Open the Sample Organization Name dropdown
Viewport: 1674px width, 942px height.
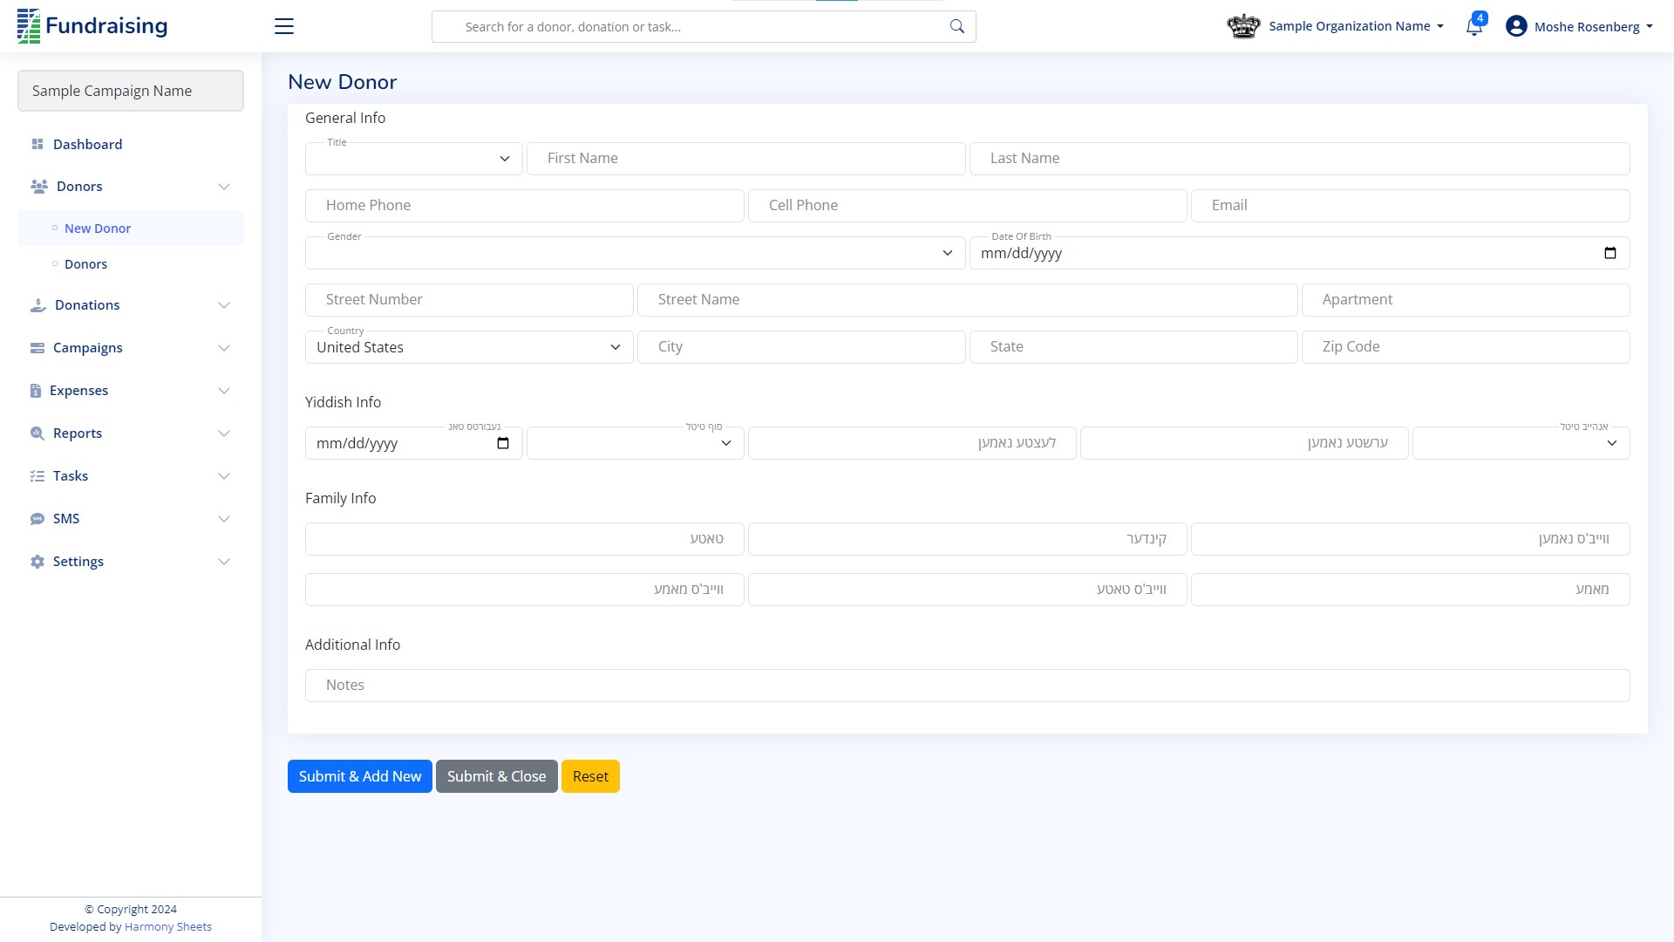(1356, 26)
